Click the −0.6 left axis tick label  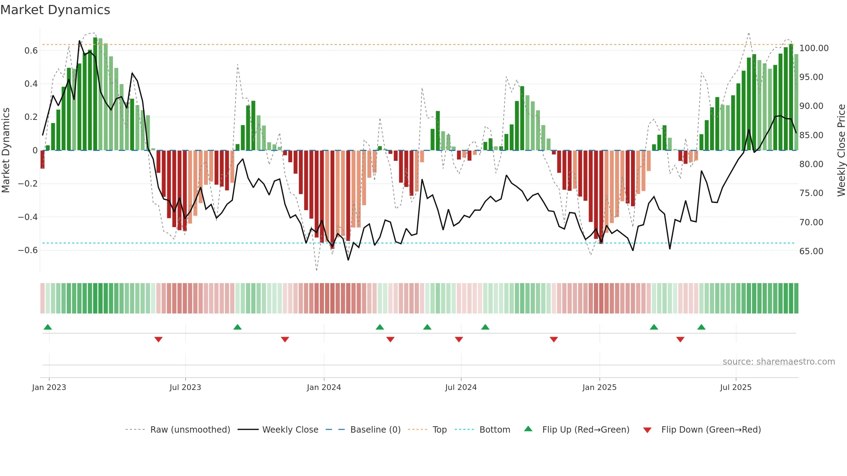pos(28,250)
